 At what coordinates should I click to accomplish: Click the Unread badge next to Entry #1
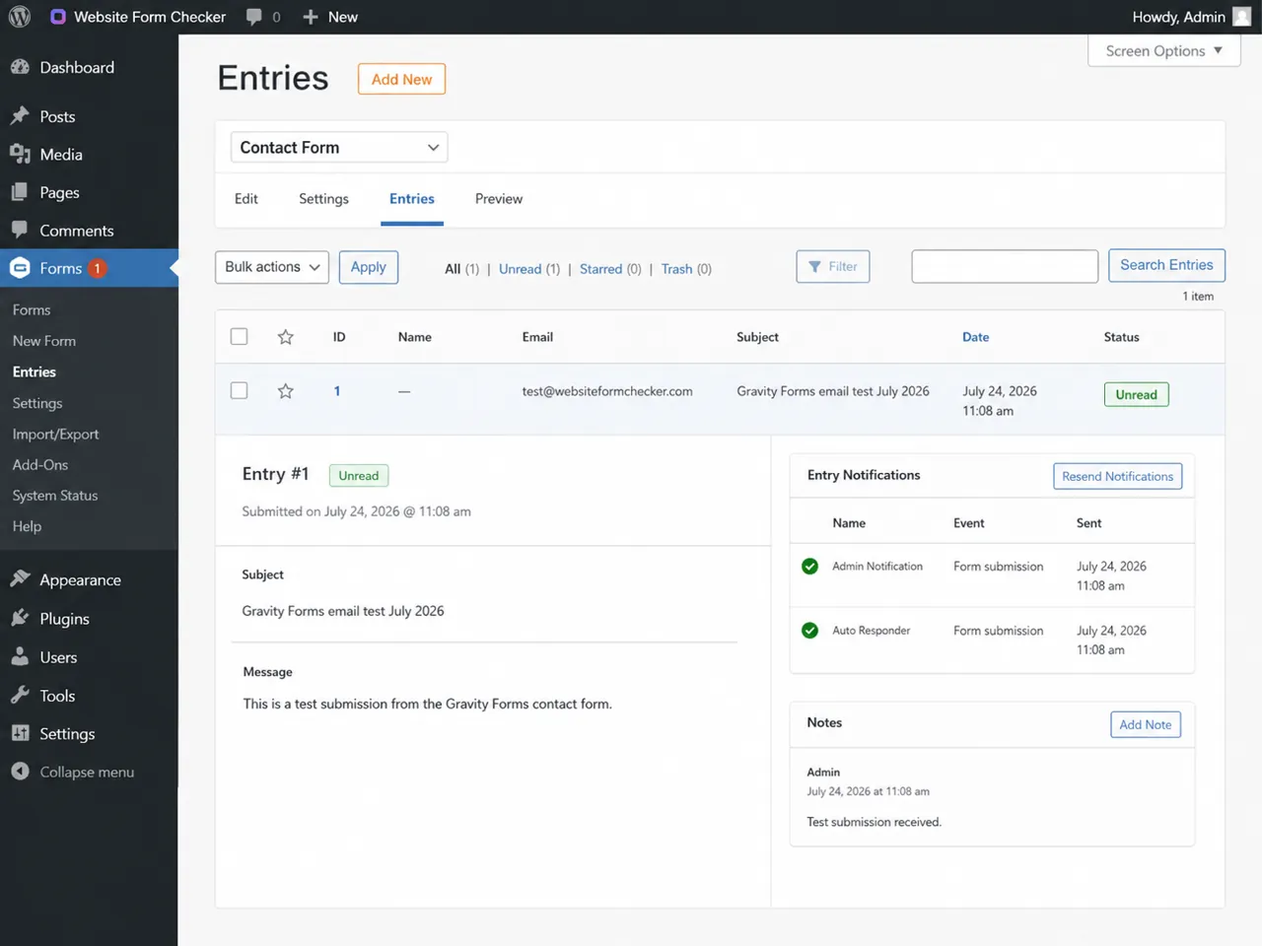tap(359, 476)
